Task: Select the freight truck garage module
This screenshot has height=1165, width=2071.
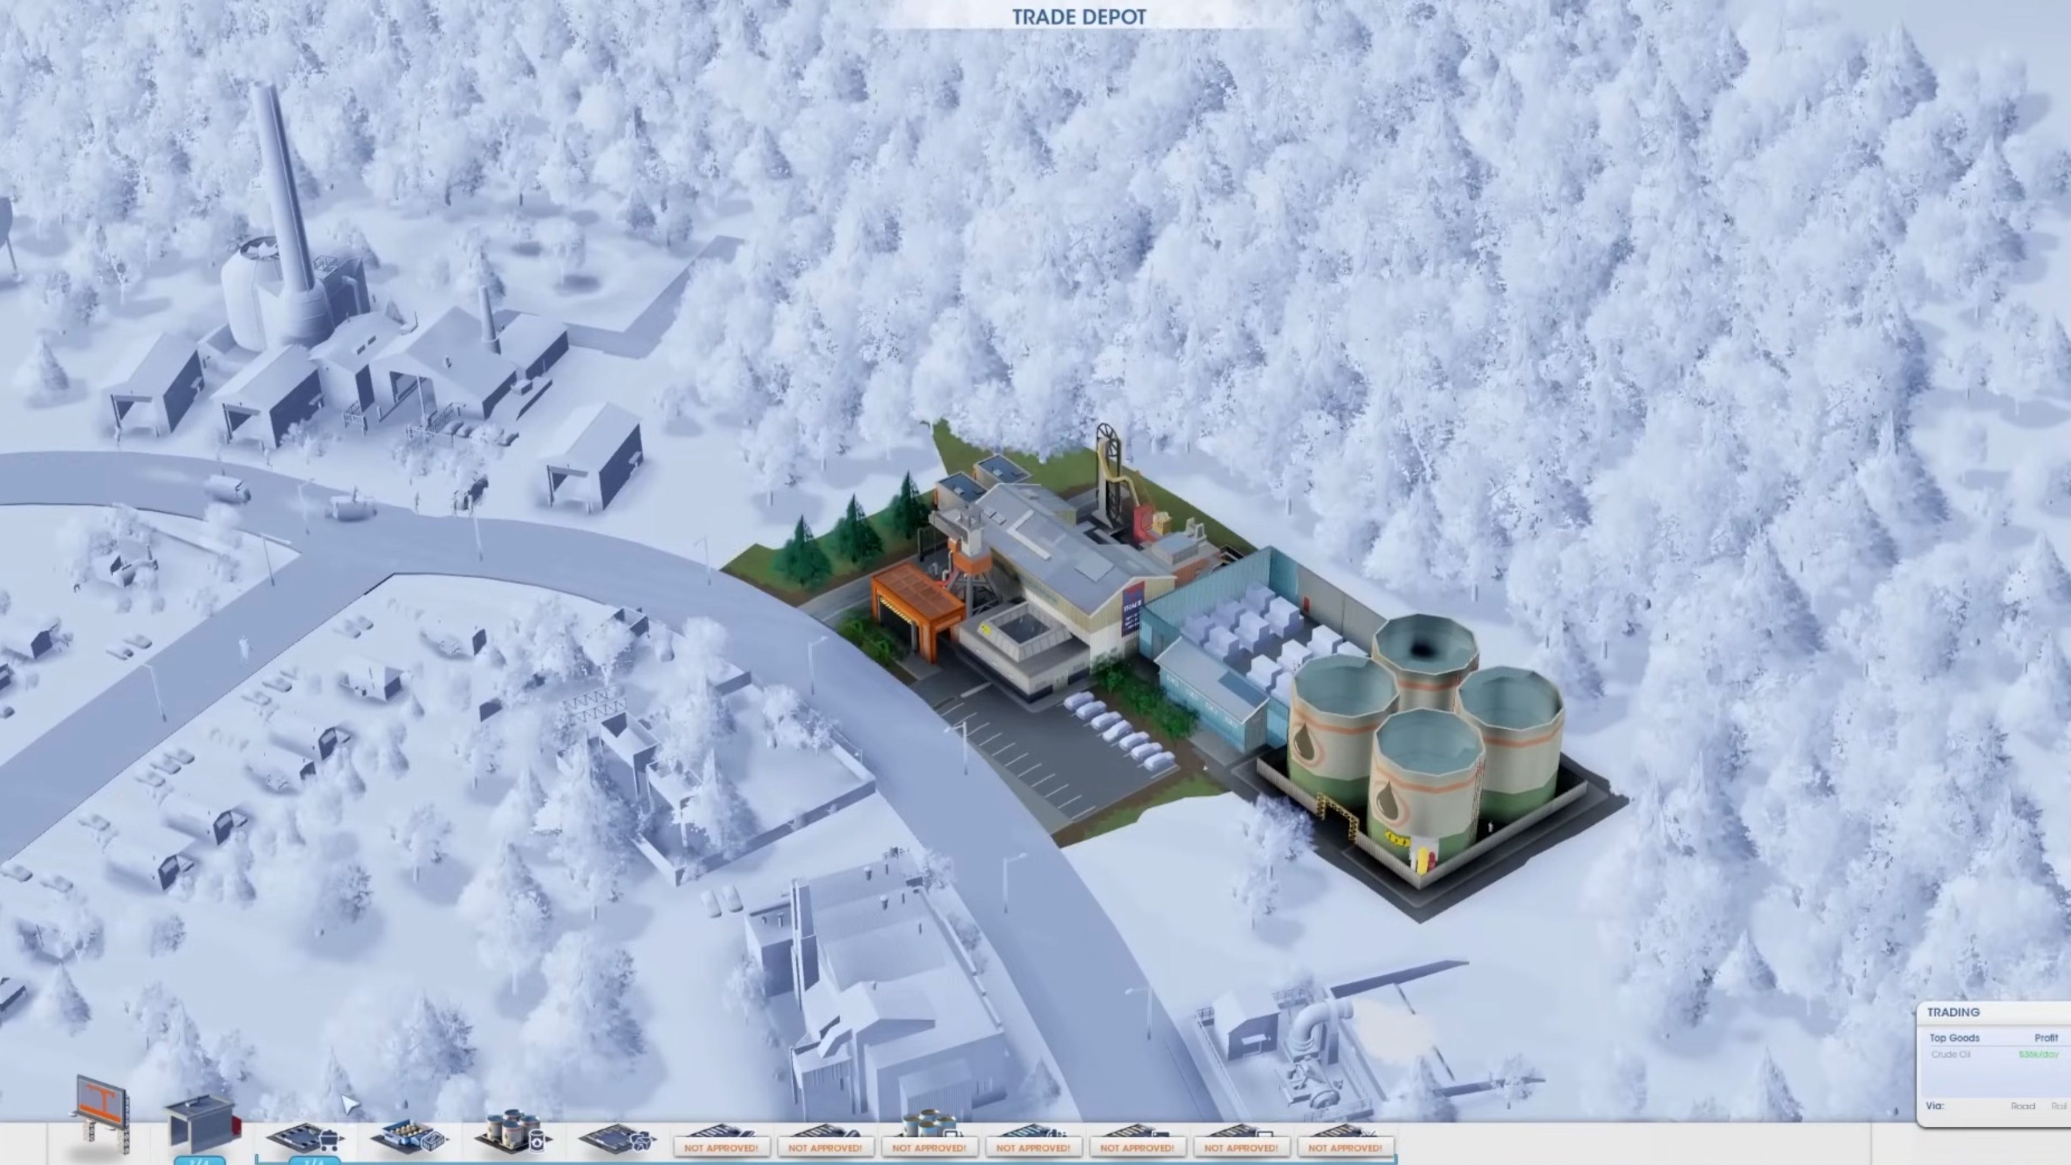Action: tap(203, 1125)
